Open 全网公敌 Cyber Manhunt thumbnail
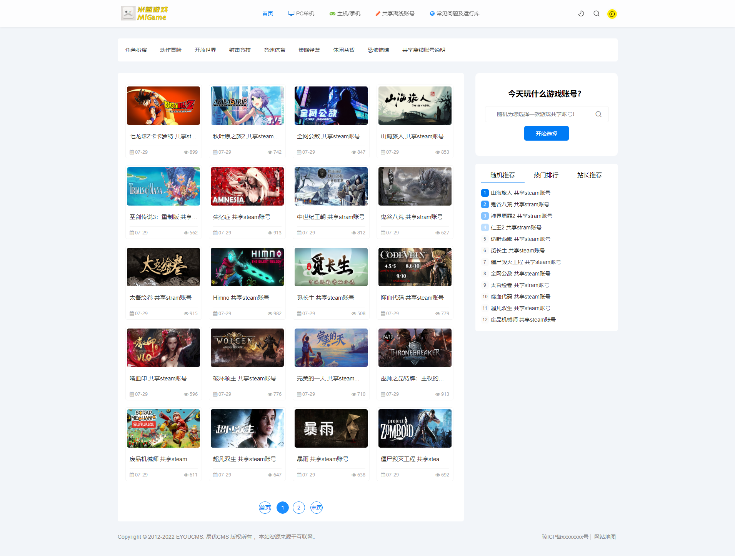This screenshot has height=556, width=735. (331, 106)
